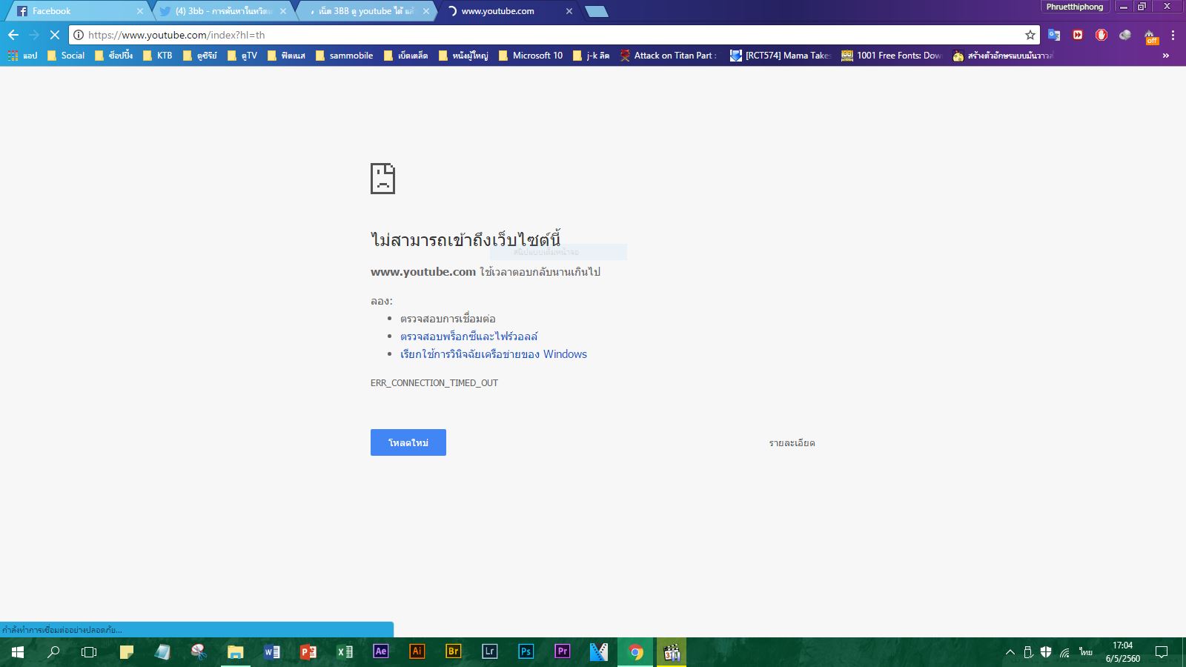Open the red fast-forward extension icon
The height and width of the screenshot is (667, 1186).
point(1078,35)
